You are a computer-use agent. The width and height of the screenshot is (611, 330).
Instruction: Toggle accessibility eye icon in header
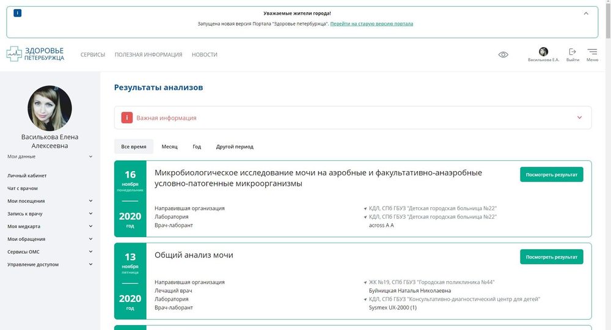503,54
